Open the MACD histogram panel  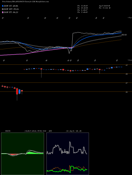click(22, 154)
